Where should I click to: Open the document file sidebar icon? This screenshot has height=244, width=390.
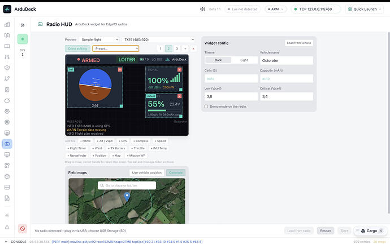tap(7, 198)
